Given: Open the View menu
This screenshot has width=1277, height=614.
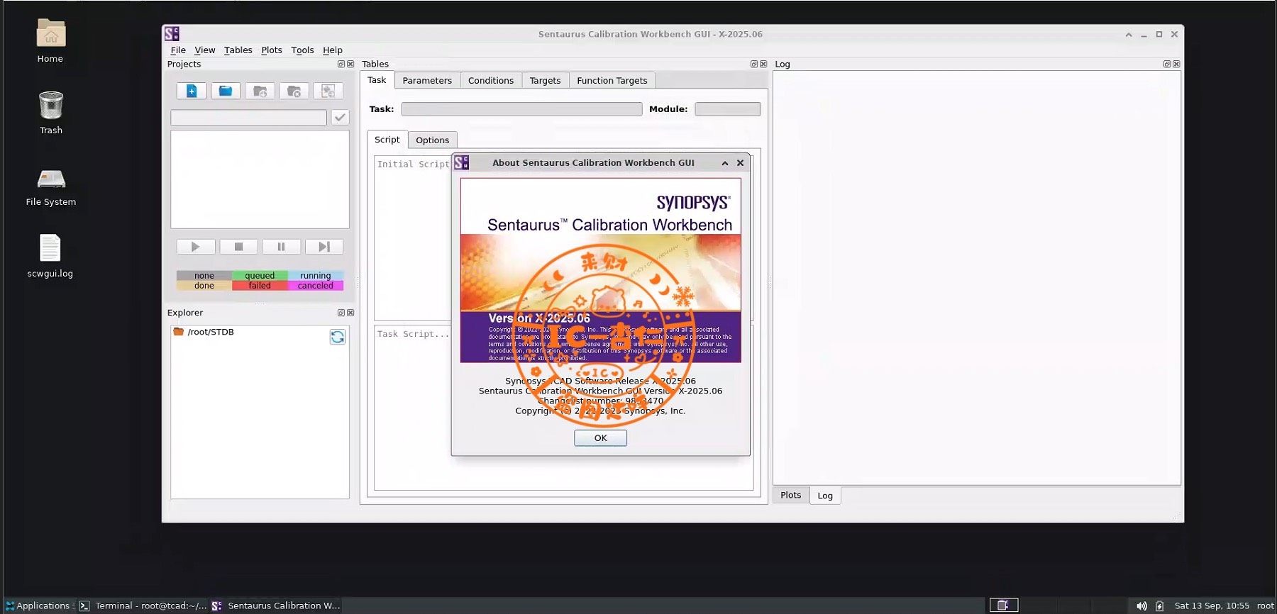Looking at the screenshot, I should (204, 50).
